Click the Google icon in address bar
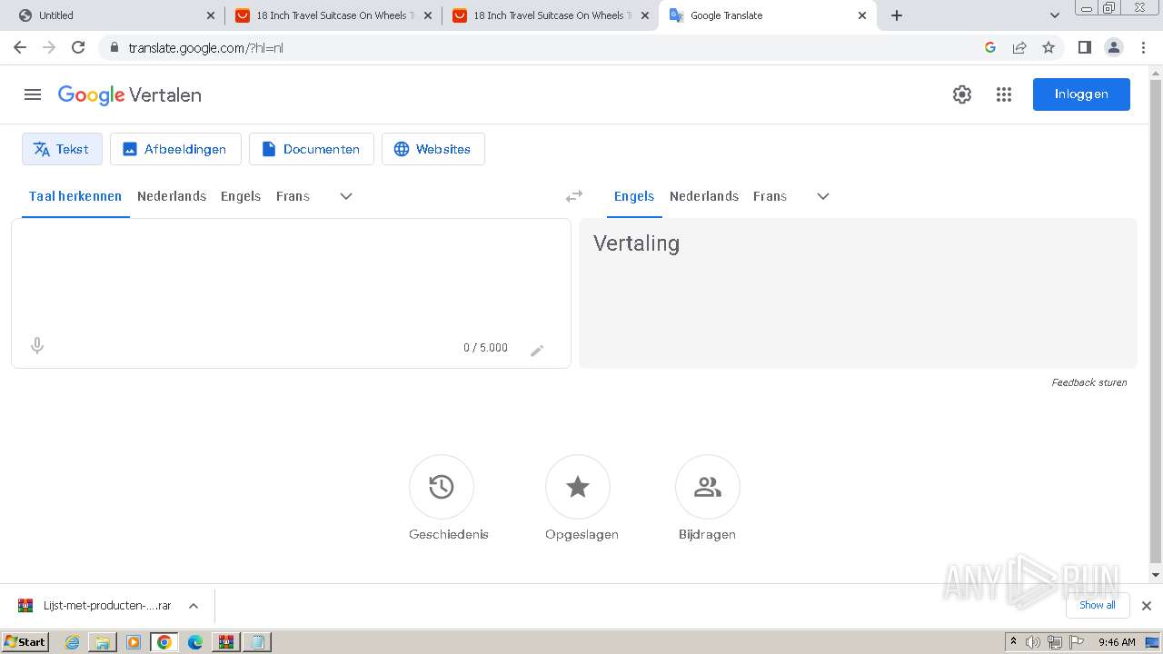Viewport: 1163px width, 654px height. point(990,47)
